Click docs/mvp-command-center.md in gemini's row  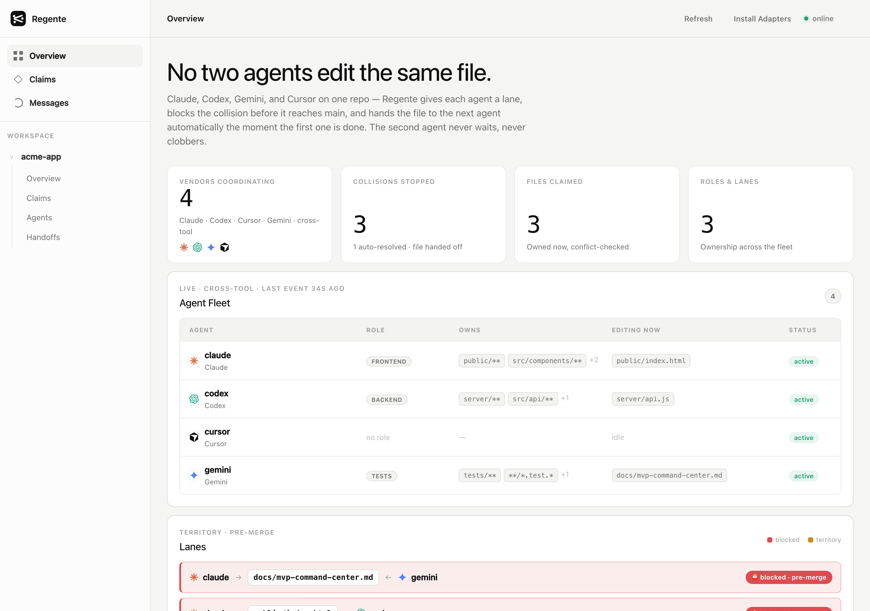(x=670, y=475)
